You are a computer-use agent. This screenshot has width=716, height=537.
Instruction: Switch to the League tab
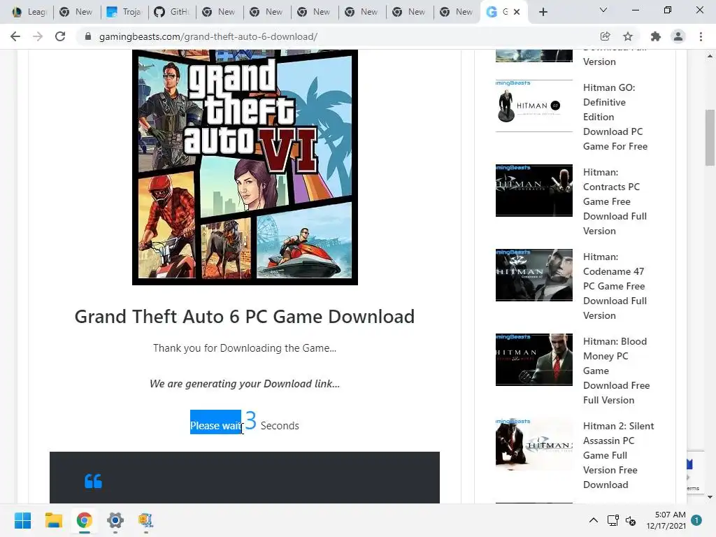click(30, 12)
